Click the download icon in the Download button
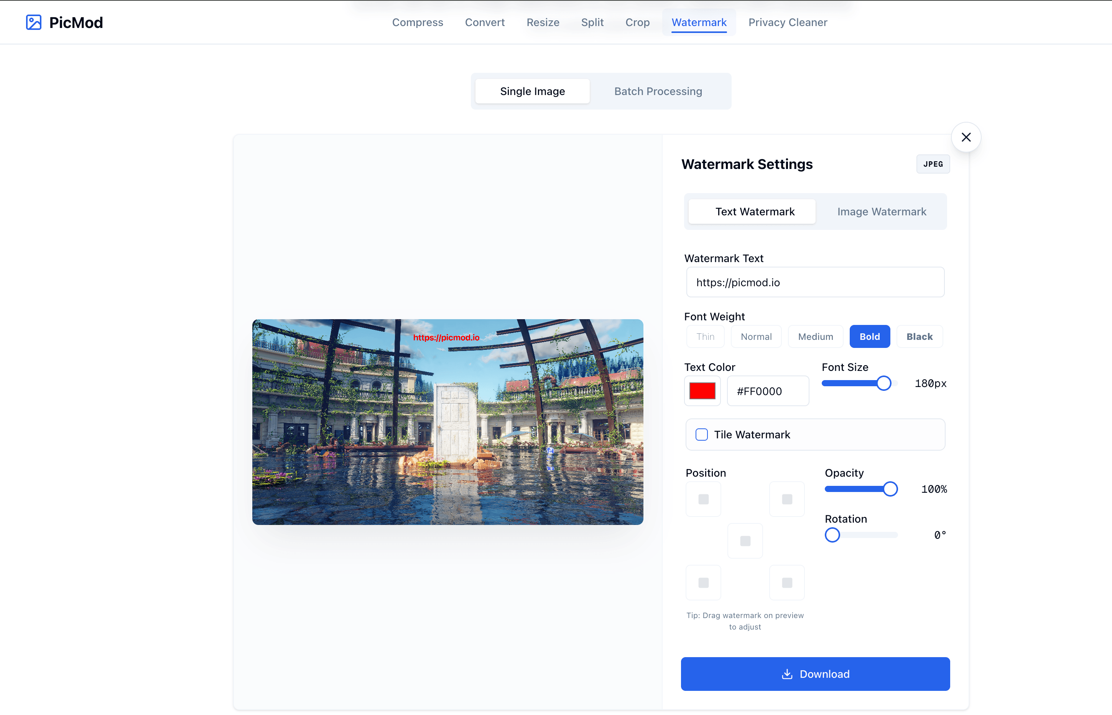 (787, 674)
